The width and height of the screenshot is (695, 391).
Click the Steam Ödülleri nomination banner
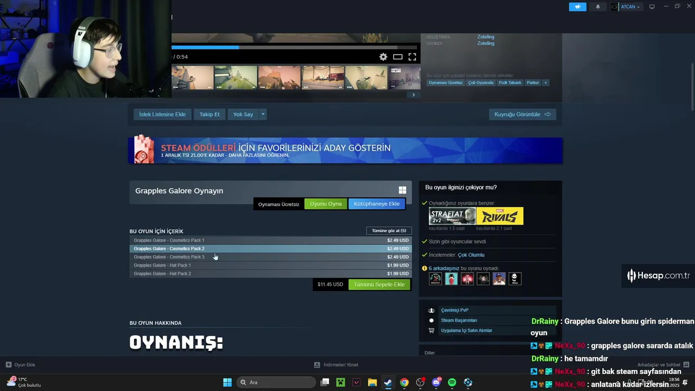click(x=345, y=150)
